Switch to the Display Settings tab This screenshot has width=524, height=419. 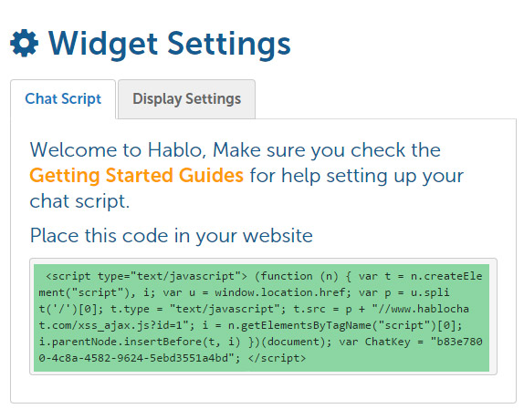pos(186,99)
